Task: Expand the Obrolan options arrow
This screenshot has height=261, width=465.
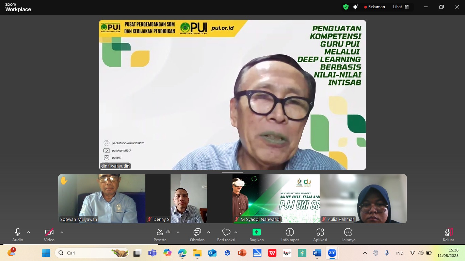Action: [x=209, y=232]
